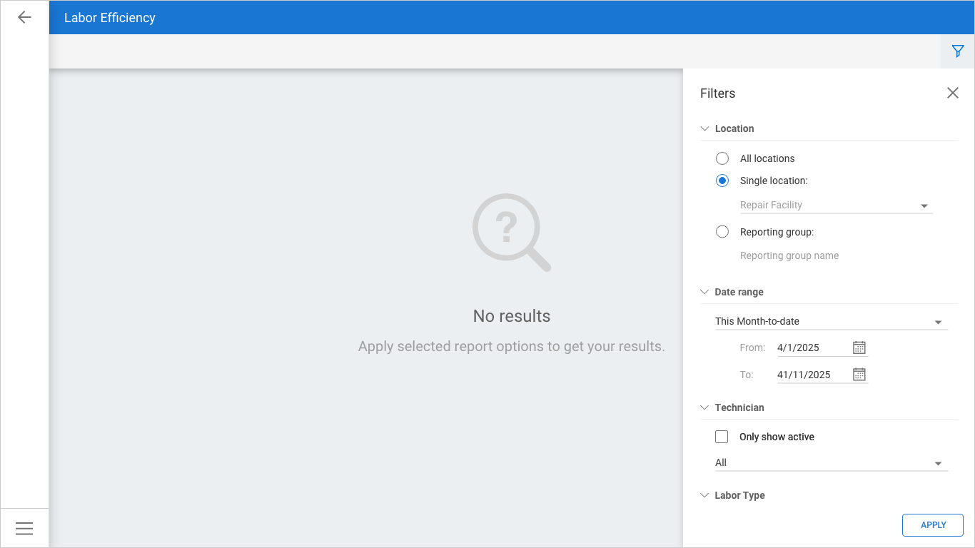
Task: Open the hamburger menu
Action: [x=24, y=528]
